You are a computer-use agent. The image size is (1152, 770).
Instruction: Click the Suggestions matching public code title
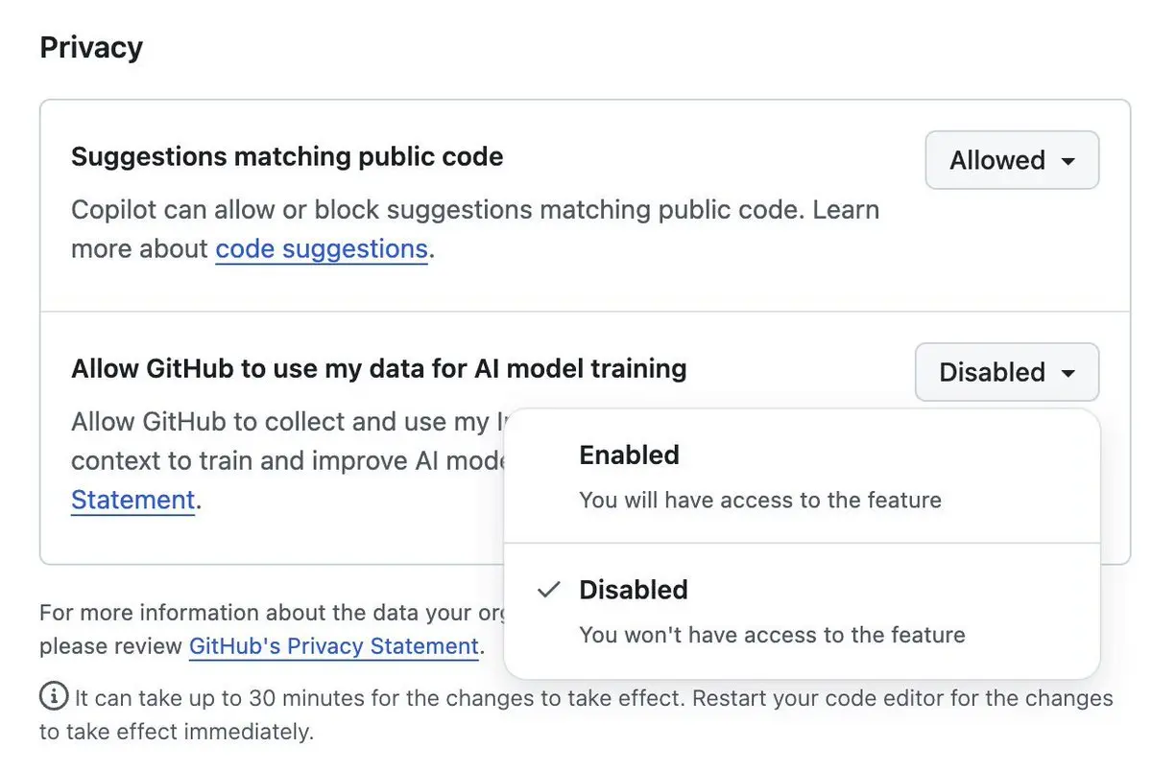point(287,156)
